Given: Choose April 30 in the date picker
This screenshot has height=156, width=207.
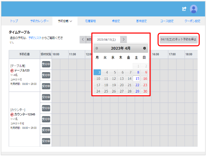Looking at the screenshot, I should tap(144, 91).
